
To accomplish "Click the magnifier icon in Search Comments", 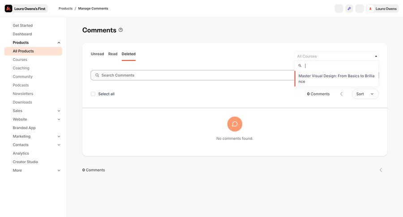I will tap(97, 75).
